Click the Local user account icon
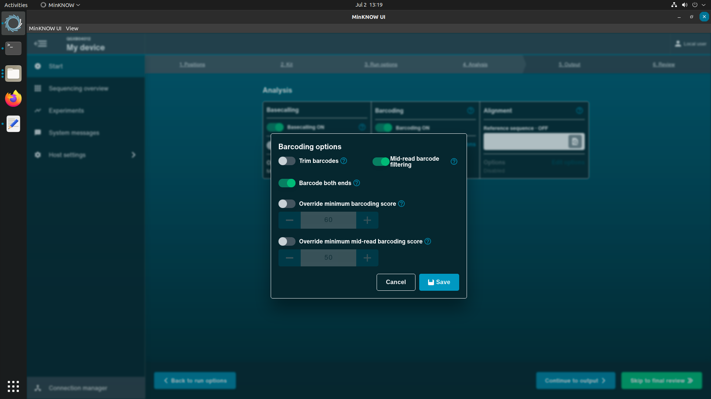711x399 pixels. coord(678,44)
